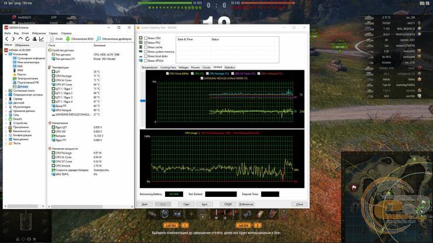The width and height of the screenshot is (433, 243).
Task: Select the IPMI tree item
Action: 20,70
